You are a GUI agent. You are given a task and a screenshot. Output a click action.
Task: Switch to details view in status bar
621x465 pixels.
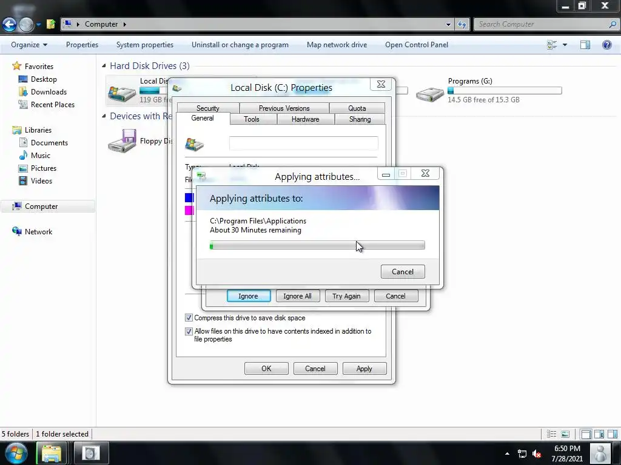551,434
